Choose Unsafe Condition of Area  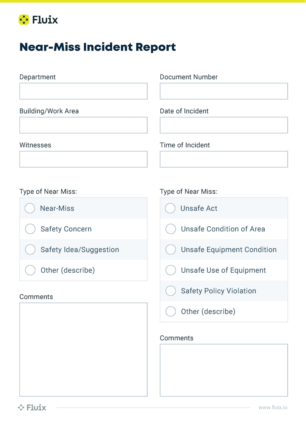(x=171, y=229)
